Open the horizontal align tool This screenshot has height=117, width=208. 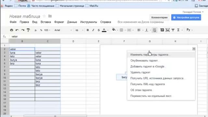coord(139,30)
